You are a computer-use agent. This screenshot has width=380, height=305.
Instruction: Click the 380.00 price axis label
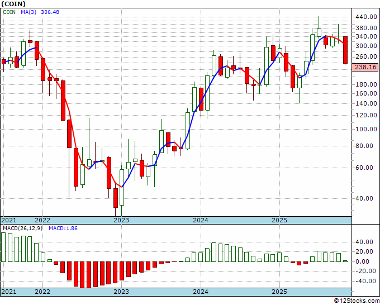[x=366, y=28]
